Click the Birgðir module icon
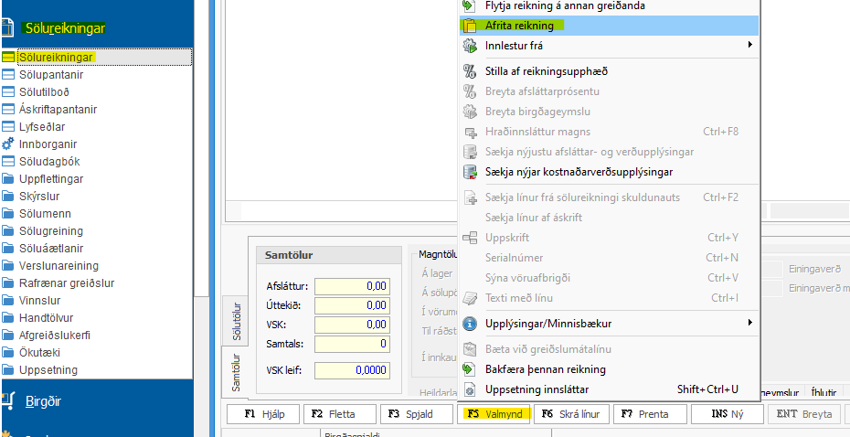The image size is (850, 437). (x=8, y=400)
